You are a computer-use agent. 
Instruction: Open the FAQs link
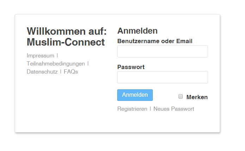click(71, 71)
